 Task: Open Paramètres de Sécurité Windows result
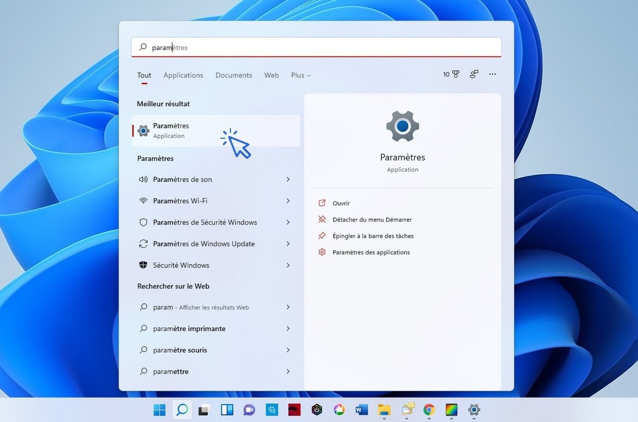pos(216,222)
